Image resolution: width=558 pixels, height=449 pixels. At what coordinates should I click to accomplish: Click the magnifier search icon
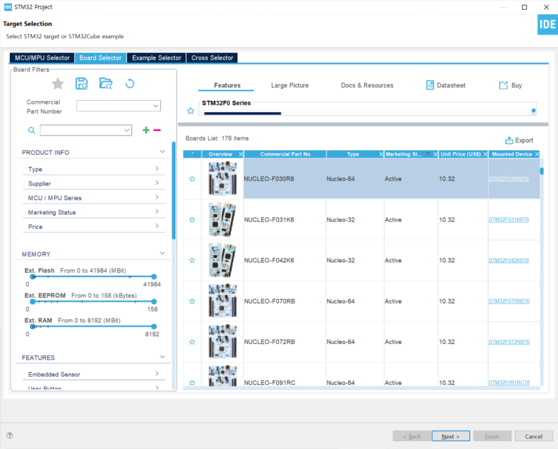(x=32, y=131)
